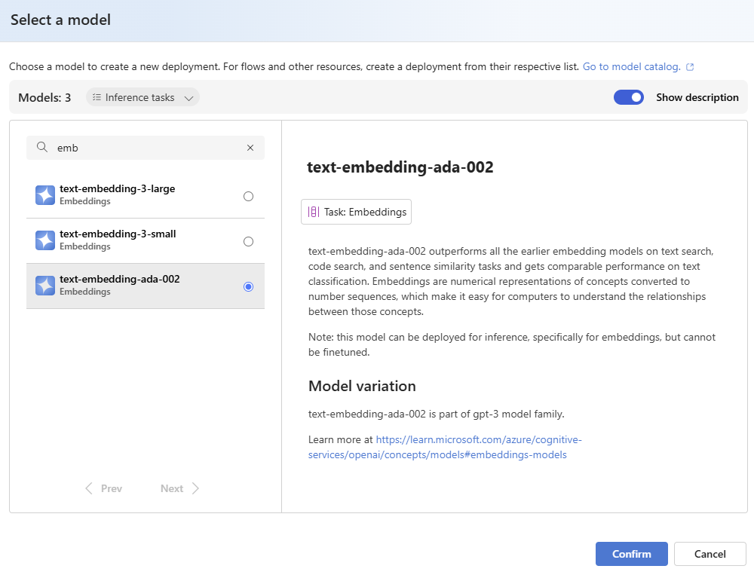The height and width of the screenshot is (575, 754).
Task: Click Embeddings subtitle under text-embedding-3-small
Action: [85, 246]
